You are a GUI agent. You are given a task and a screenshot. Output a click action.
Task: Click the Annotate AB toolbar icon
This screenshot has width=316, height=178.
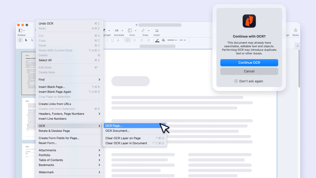tap(117, 31)
